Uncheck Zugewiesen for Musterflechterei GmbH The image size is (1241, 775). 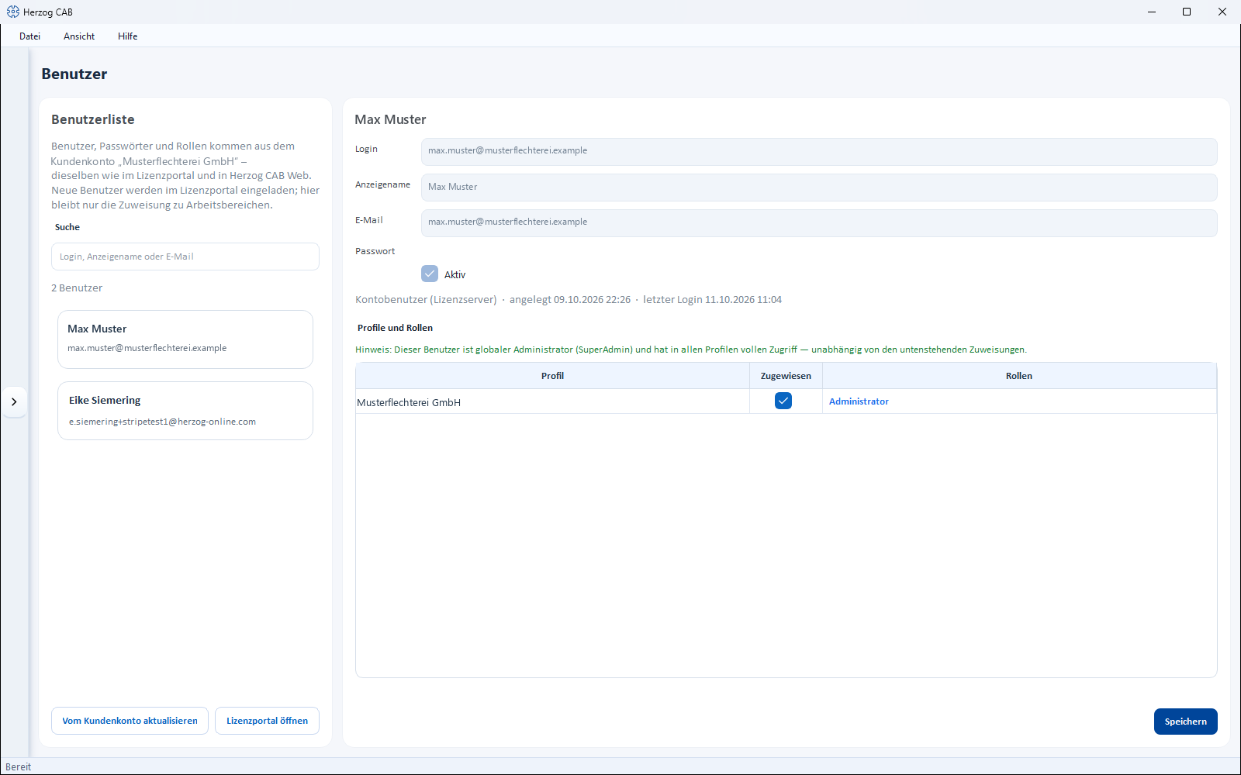click(783, 401)
